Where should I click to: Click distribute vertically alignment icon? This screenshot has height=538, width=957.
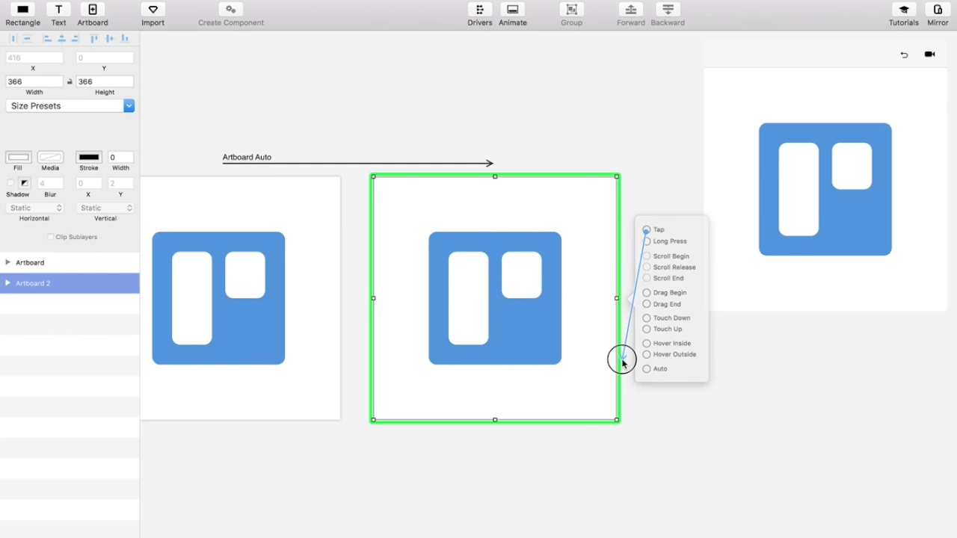coord(27,38)
